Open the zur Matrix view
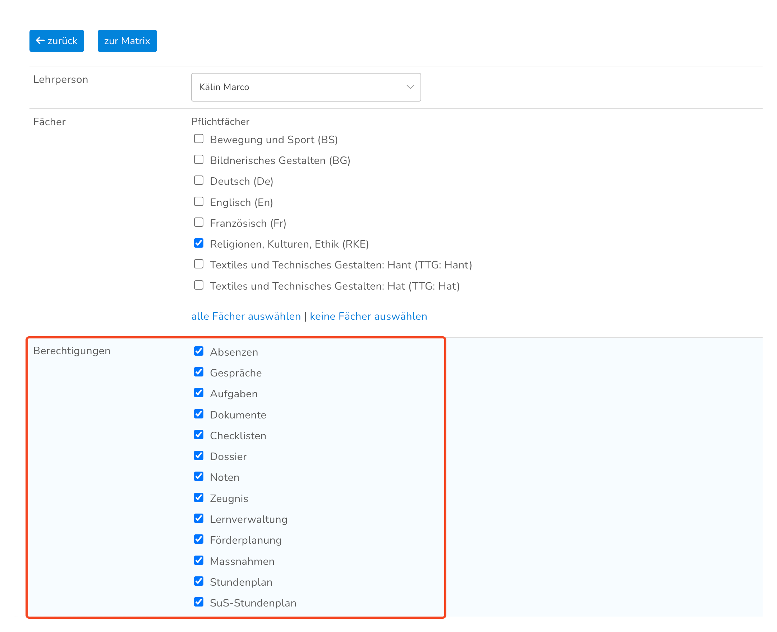 click(x=127, y=41)
